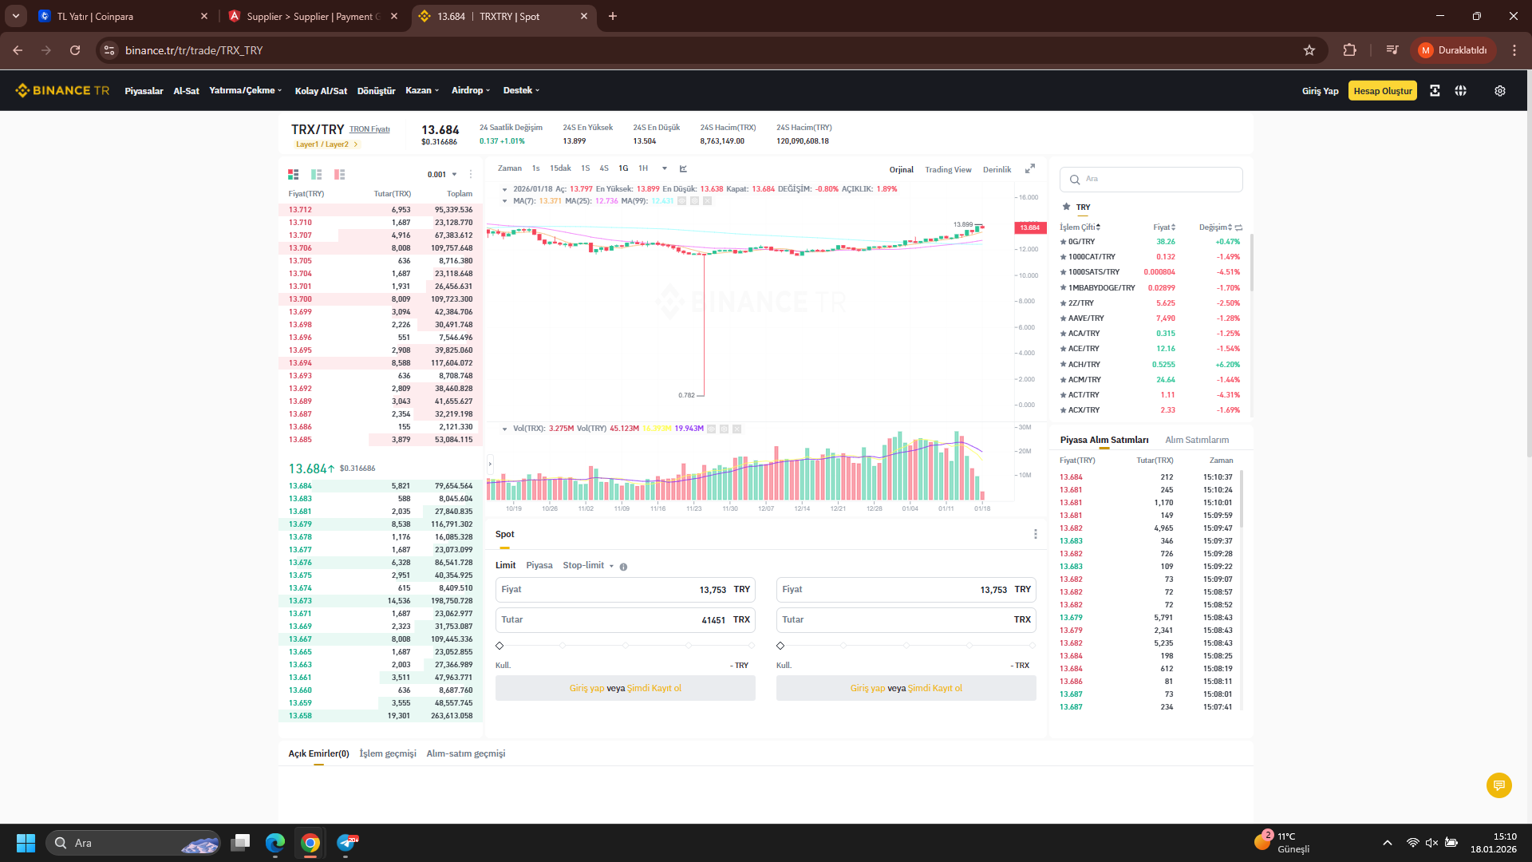1532x862 pixels.
Task: Select the 4S chart interval
Action: (604, 168)
